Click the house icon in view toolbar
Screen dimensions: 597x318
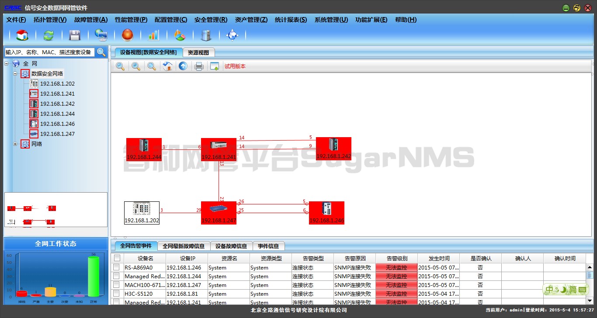[x=167, y=66]
